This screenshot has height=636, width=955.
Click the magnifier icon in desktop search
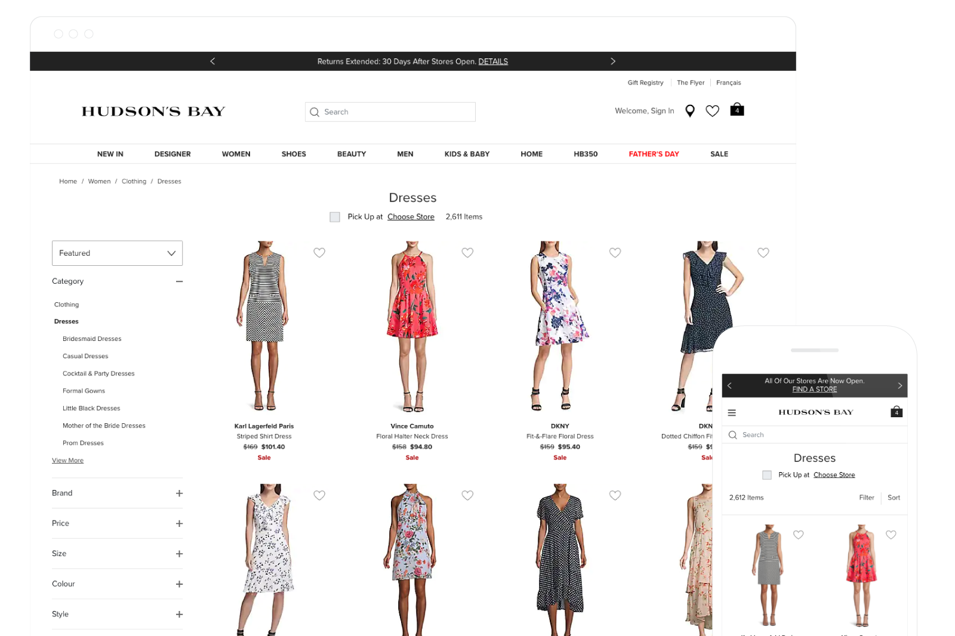pyautogui.click(x=315, y=112)
